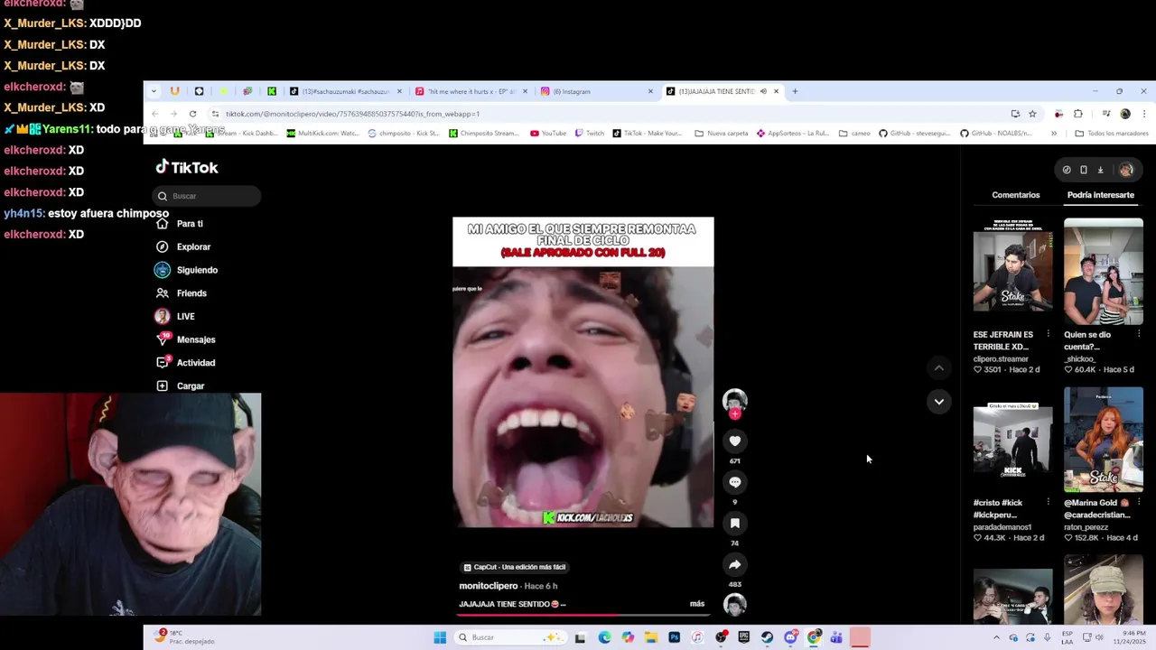
Task: Open Windows Start menu
Action: (440, 637)
